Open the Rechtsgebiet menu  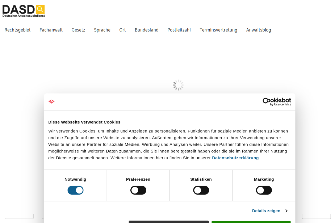[x=18, y=30]
